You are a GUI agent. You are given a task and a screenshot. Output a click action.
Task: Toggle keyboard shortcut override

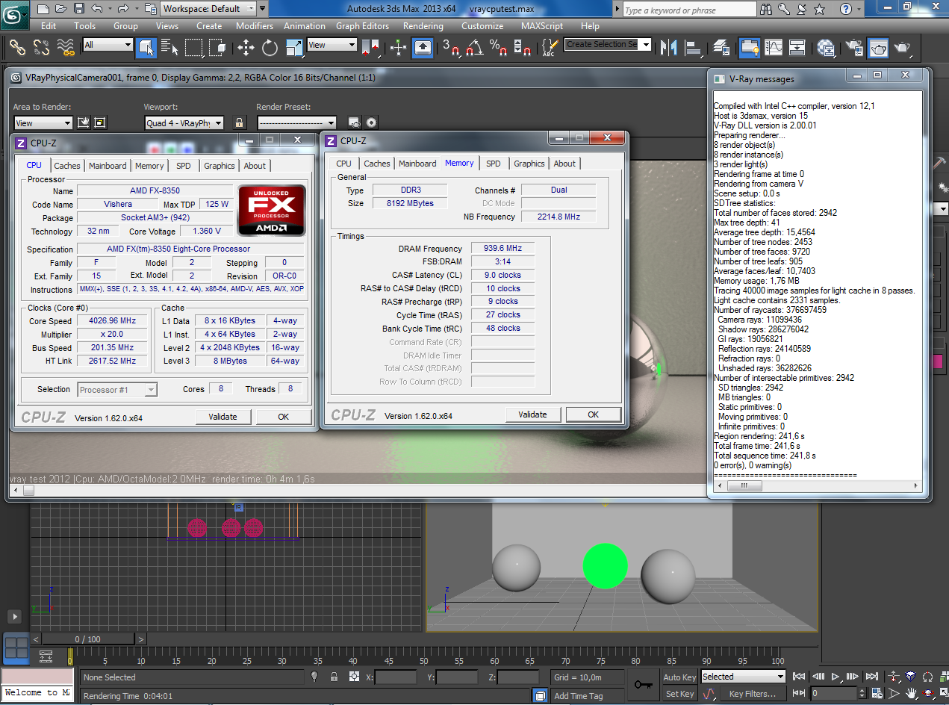point(423,48)
